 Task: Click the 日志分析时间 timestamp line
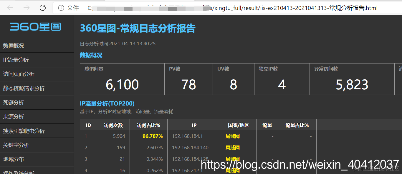(118, 43)
